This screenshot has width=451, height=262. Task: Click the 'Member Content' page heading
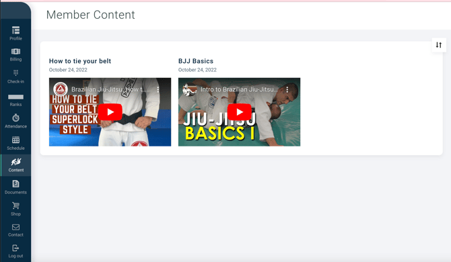pos(91,15)
